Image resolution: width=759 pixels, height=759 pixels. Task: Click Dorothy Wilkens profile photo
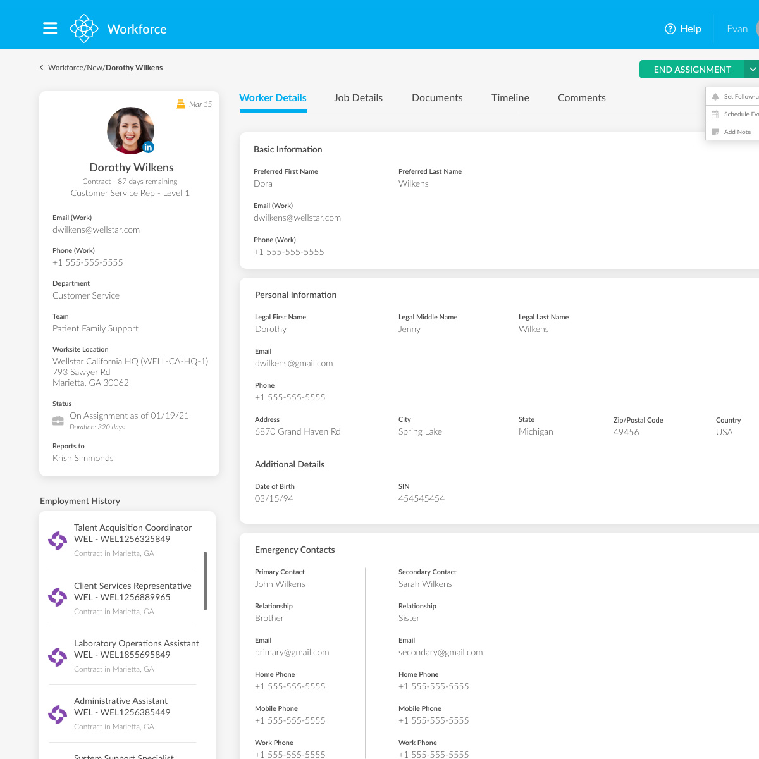[131, 130]
